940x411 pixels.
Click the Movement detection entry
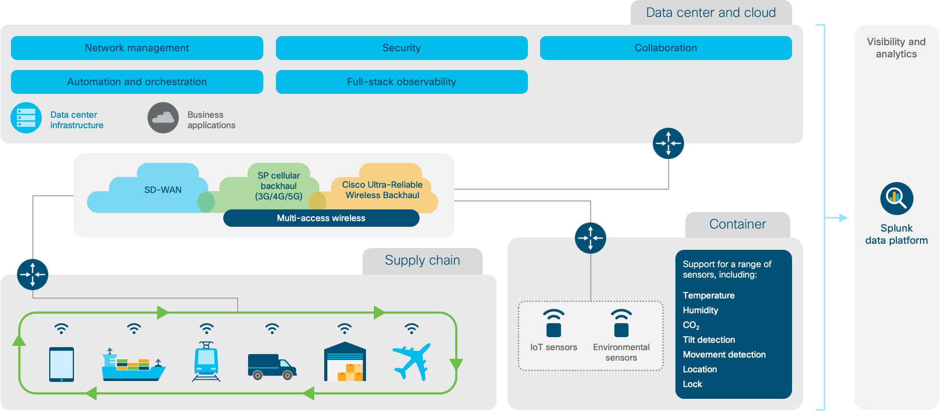724,355
